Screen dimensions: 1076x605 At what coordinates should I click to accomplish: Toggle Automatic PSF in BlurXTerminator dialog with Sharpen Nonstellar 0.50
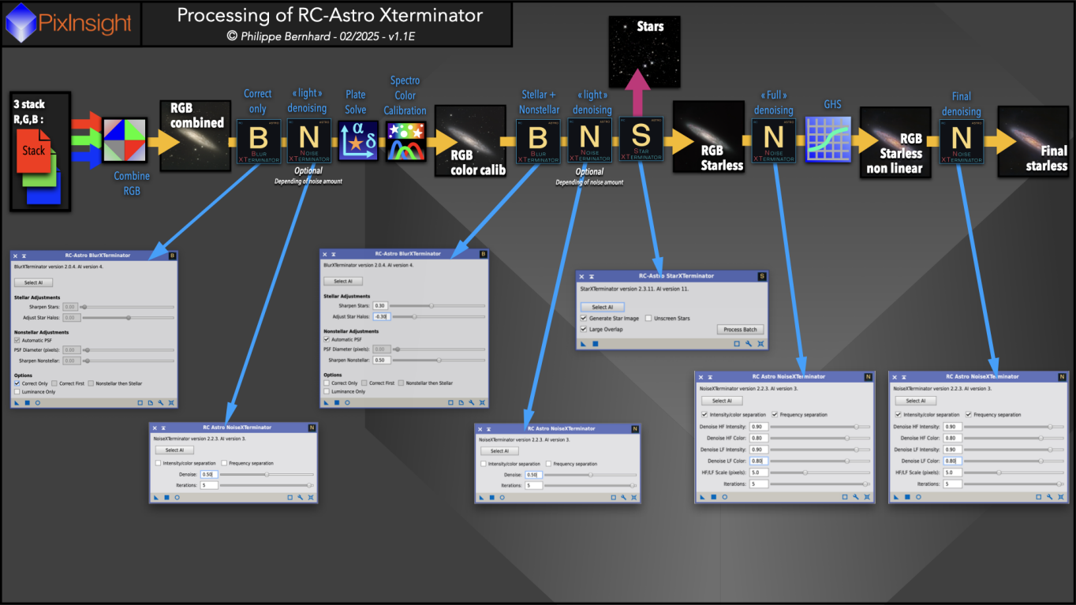pyautogui.click(x=327, y=339)
